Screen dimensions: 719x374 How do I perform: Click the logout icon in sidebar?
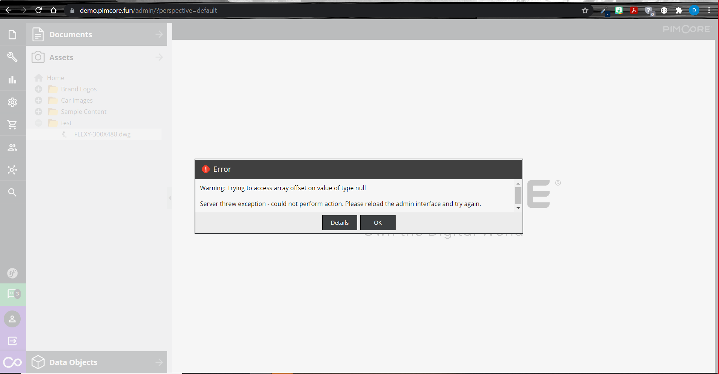tap(12, 341)
